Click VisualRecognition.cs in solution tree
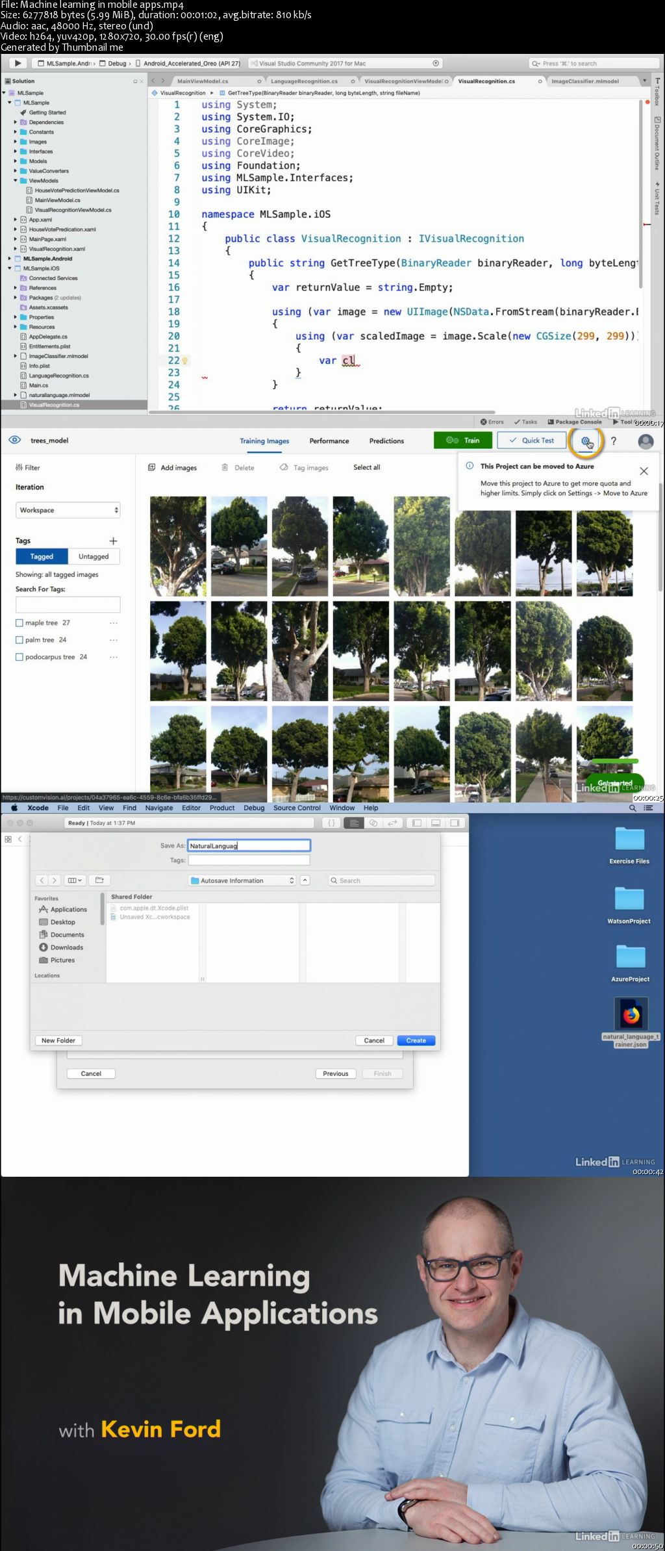The width and height of the screenshot is (665, 1551). 54,405
